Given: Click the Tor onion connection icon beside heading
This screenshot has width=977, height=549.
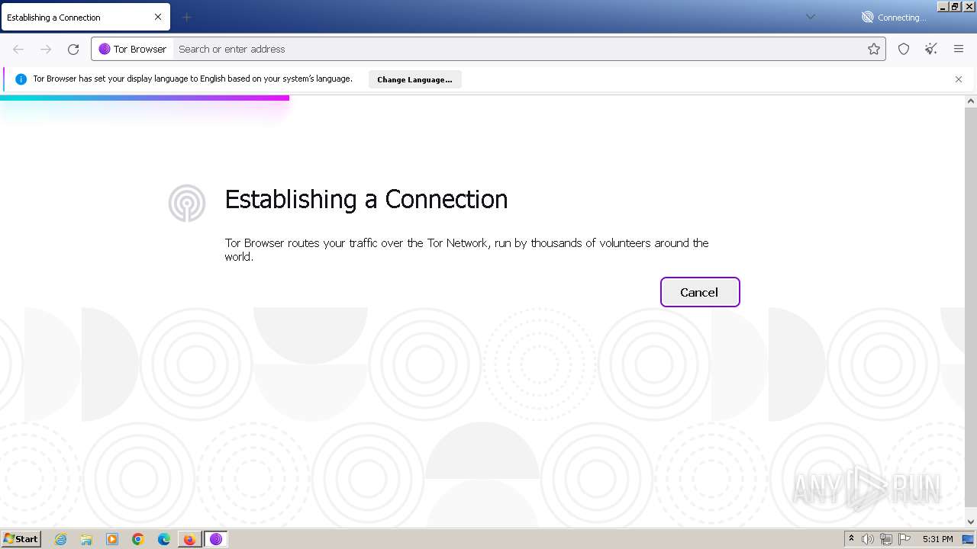Looking at the screenshot, I should tap(187, 203).
